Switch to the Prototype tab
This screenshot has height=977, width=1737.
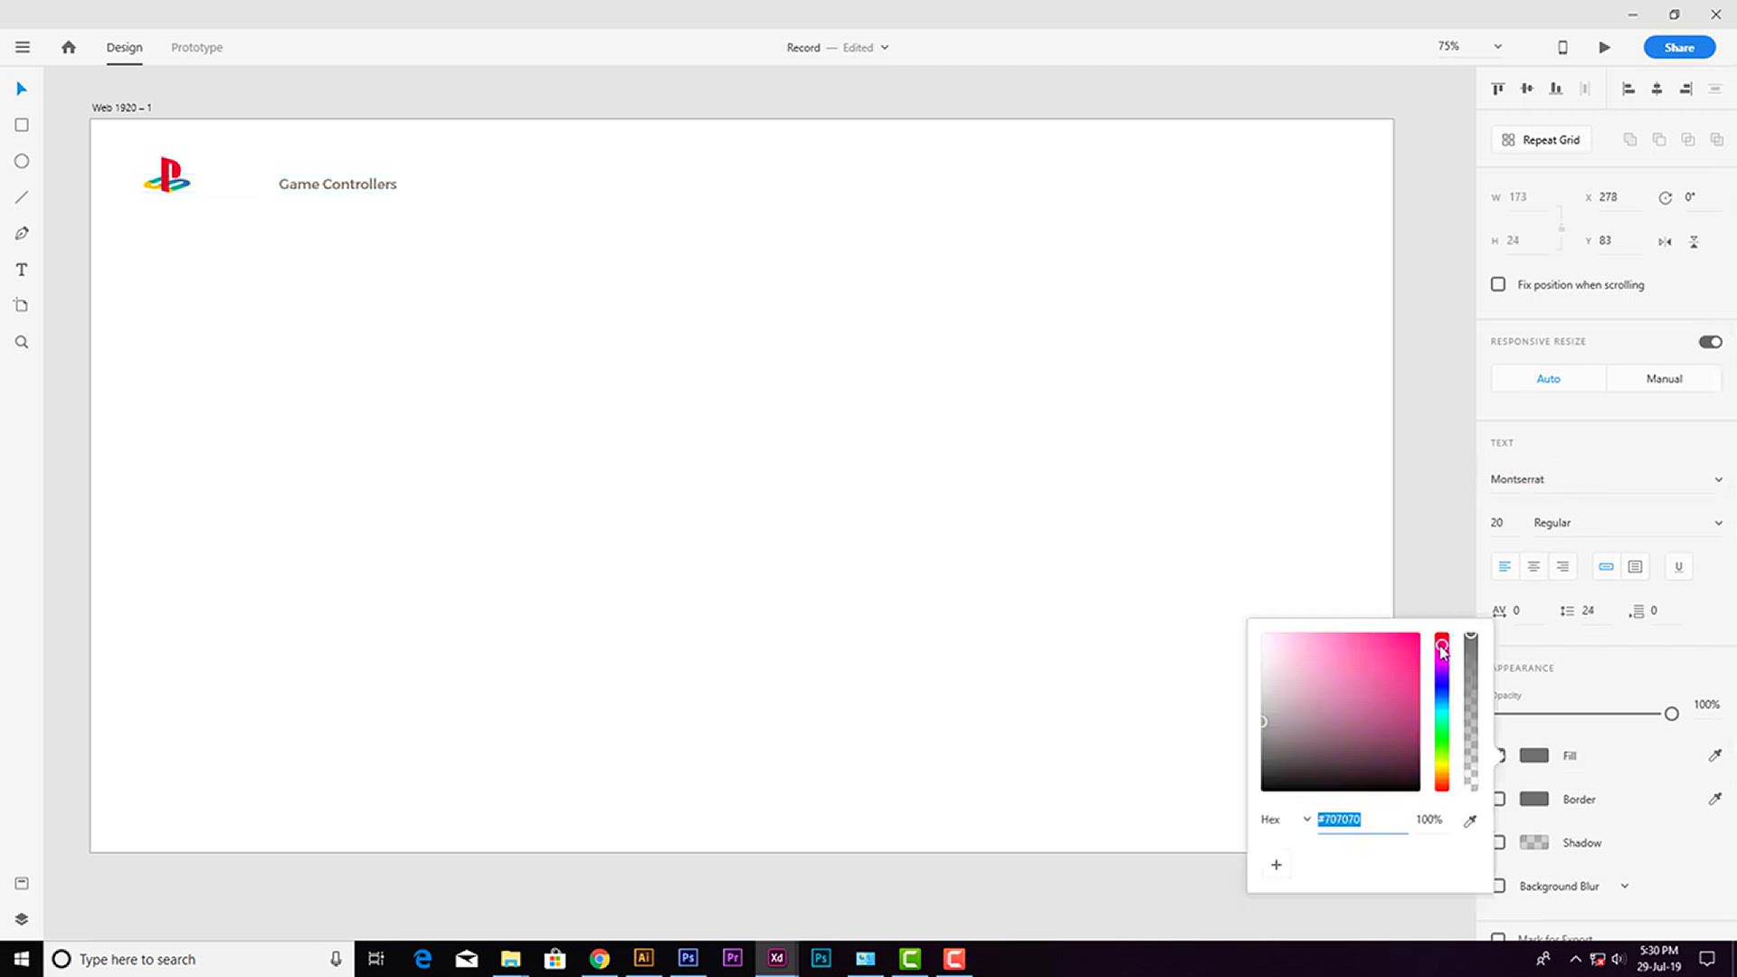pos(196,47)
